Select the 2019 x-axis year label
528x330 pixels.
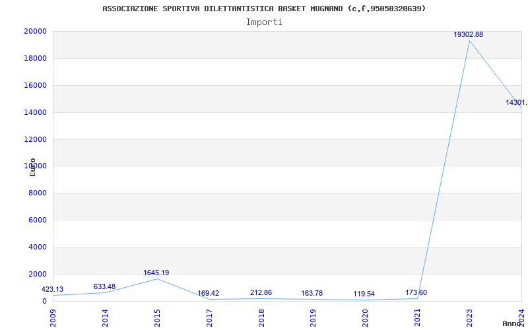(313, 318)
